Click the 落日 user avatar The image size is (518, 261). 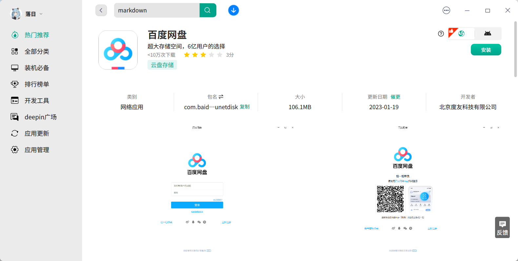click(15, 14)
